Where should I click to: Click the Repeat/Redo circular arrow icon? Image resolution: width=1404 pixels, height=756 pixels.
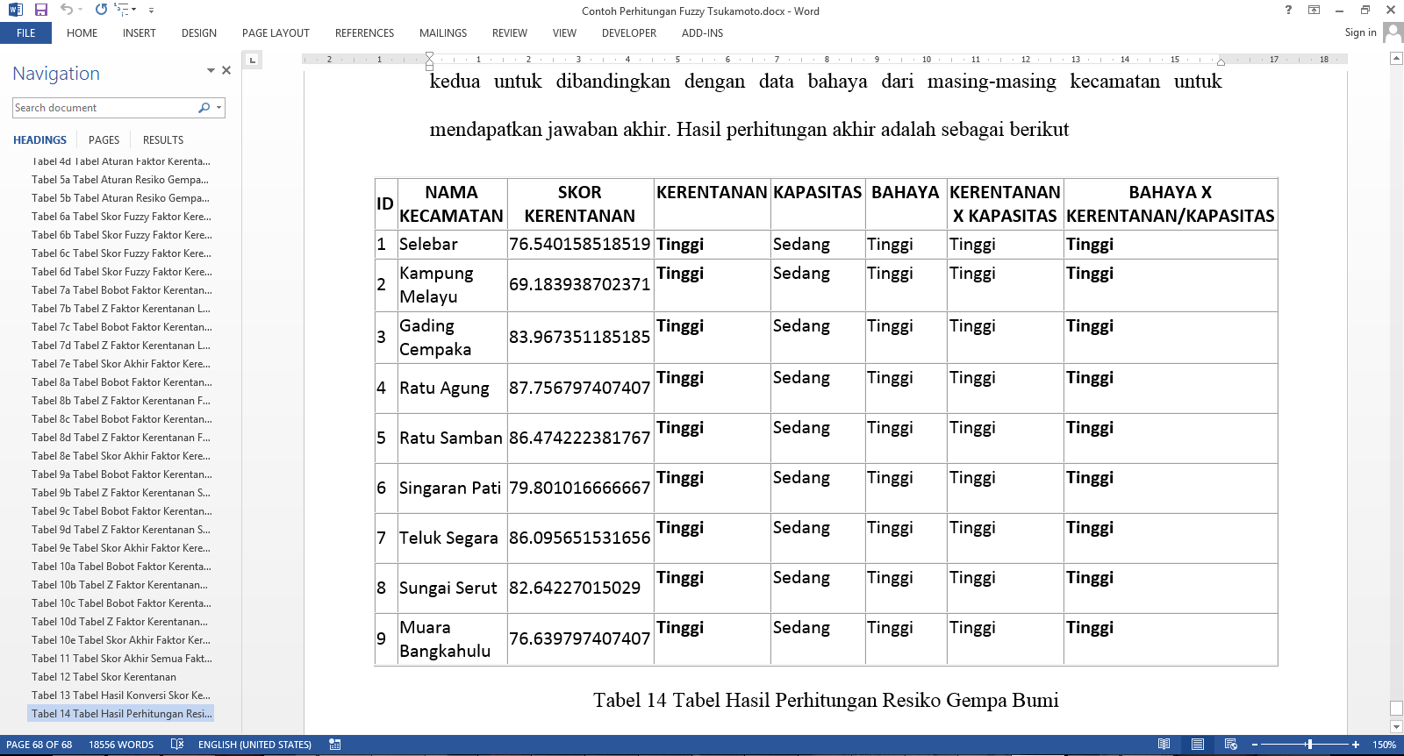coord(102,10)
